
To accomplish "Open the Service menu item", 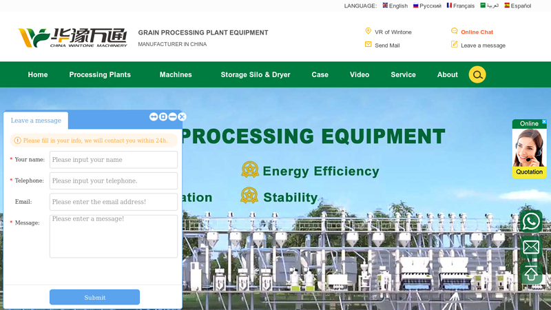I will (x=403, y=74).
